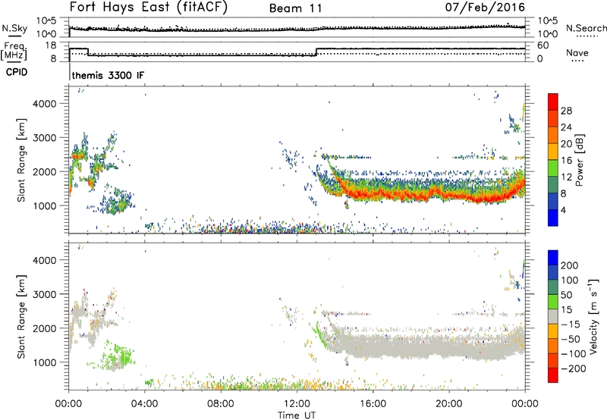Click the '20:00' time tick label
Viewport: 607px width, 420px height.
coord(448,404)
